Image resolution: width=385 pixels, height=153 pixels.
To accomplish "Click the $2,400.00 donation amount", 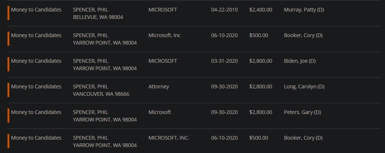I will click(260, 10).
